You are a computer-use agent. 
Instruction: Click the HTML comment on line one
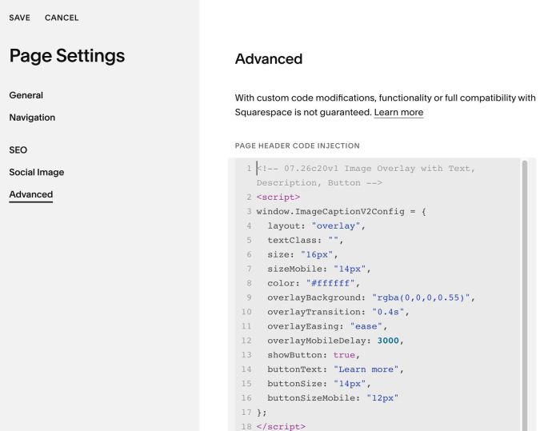tap(366, 176)
